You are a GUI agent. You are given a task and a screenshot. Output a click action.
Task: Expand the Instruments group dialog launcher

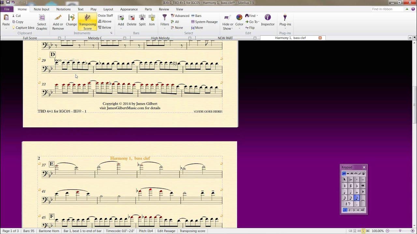tap(111, 33)
